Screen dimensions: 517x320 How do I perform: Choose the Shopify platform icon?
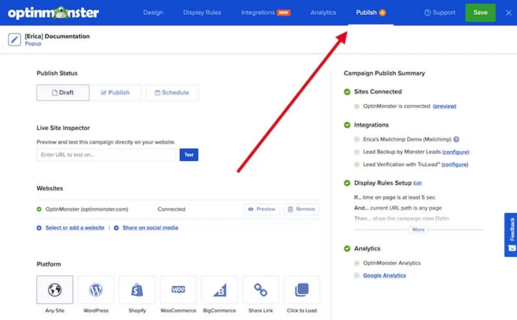click(137, 290)
